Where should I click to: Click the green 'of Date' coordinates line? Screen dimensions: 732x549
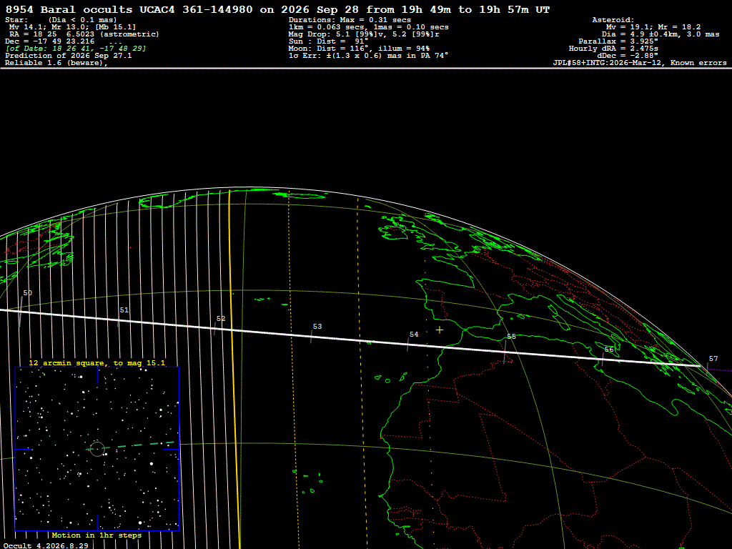click(x=76, y=49)
